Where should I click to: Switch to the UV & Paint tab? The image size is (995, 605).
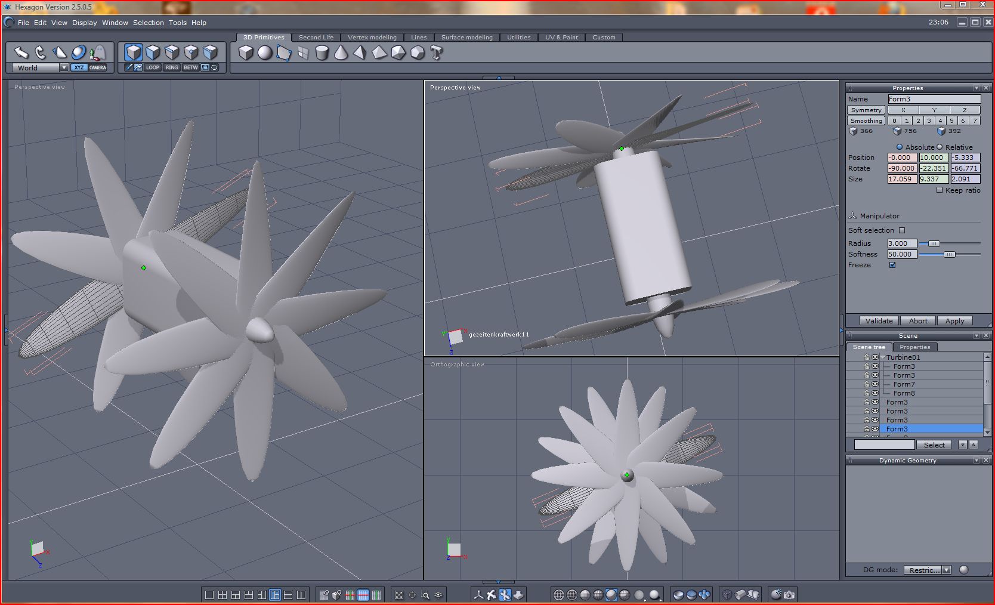[562, 37]
